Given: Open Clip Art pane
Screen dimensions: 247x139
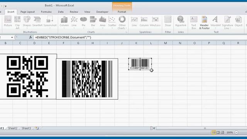Looking at the screenshot, I should (x=17, y=22).
